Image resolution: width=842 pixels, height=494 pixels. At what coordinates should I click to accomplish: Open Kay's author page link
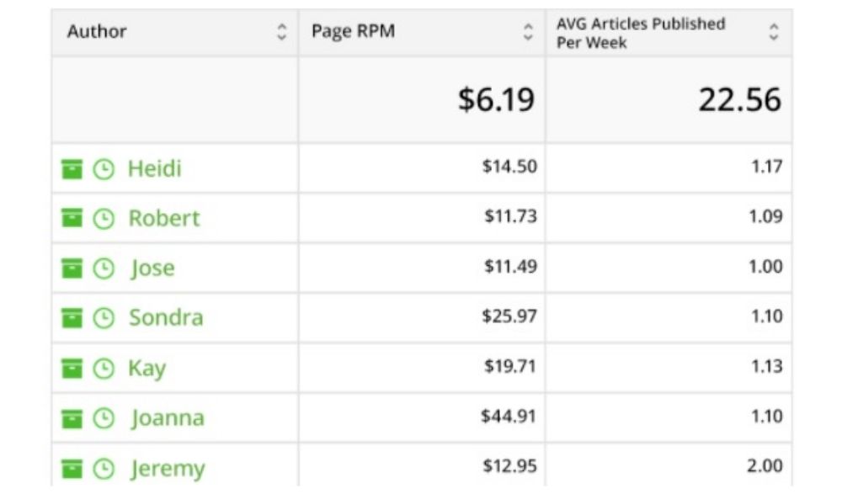coord(147,368)
